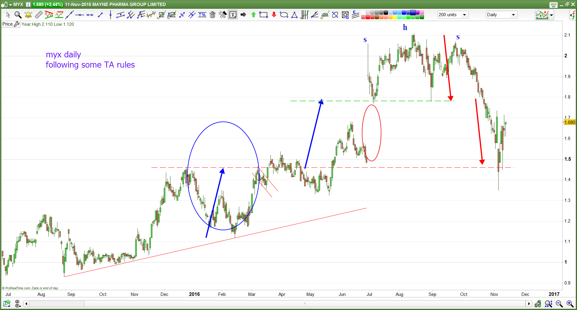Open the alert bell tool
Image resolution: width=577 pixels, height=310 pixels.
28,15
